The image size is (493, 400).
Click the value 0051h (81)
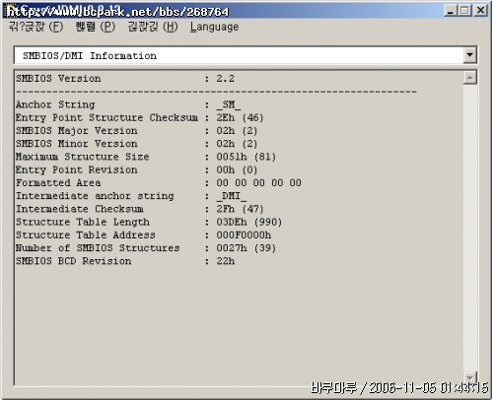coord(246,157)
